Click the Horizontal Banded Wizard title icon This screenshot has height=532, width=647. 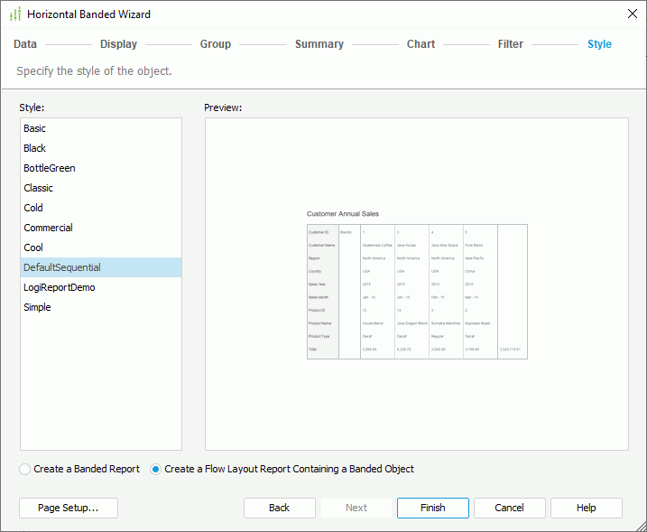pyautogui.click(x=14, y=14)
